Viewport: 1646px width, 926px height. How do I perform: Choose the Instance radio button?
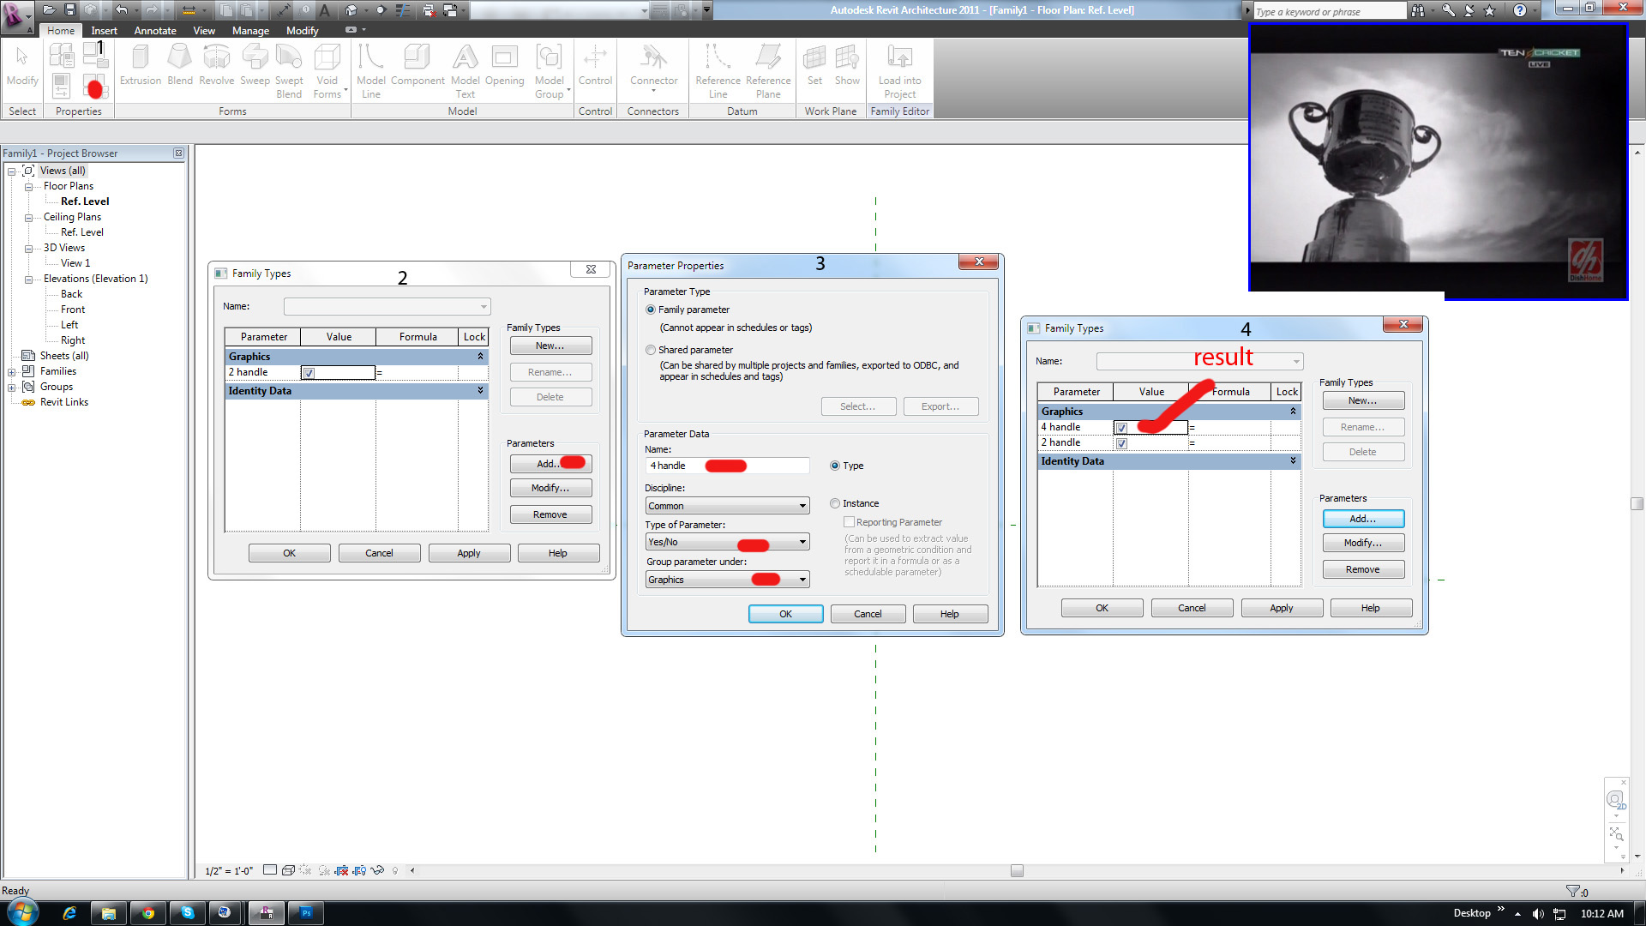[x=835, y=503]
